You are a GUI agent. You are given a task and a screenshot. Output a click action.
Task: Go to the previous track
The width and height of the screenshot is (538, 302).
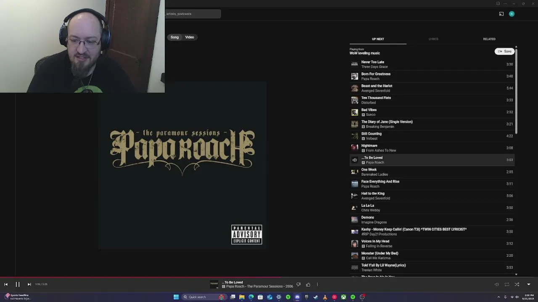coord(6,284)
